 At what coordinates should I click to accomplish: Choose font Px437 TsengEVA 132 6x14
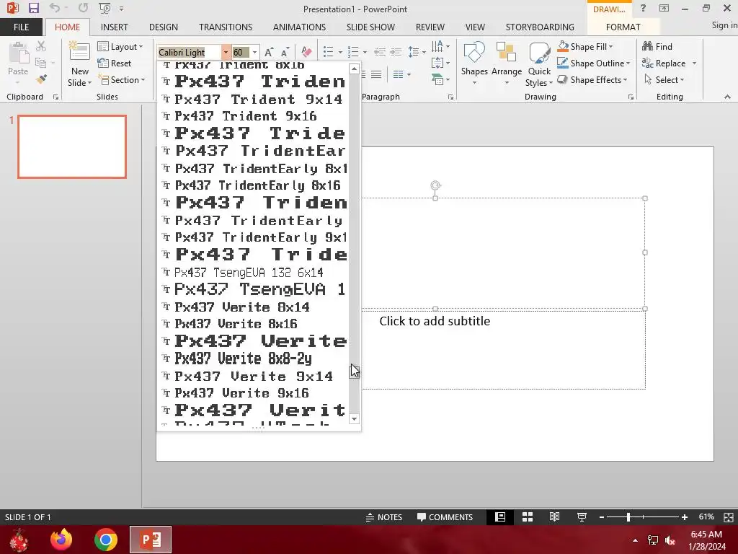point(253,272)
